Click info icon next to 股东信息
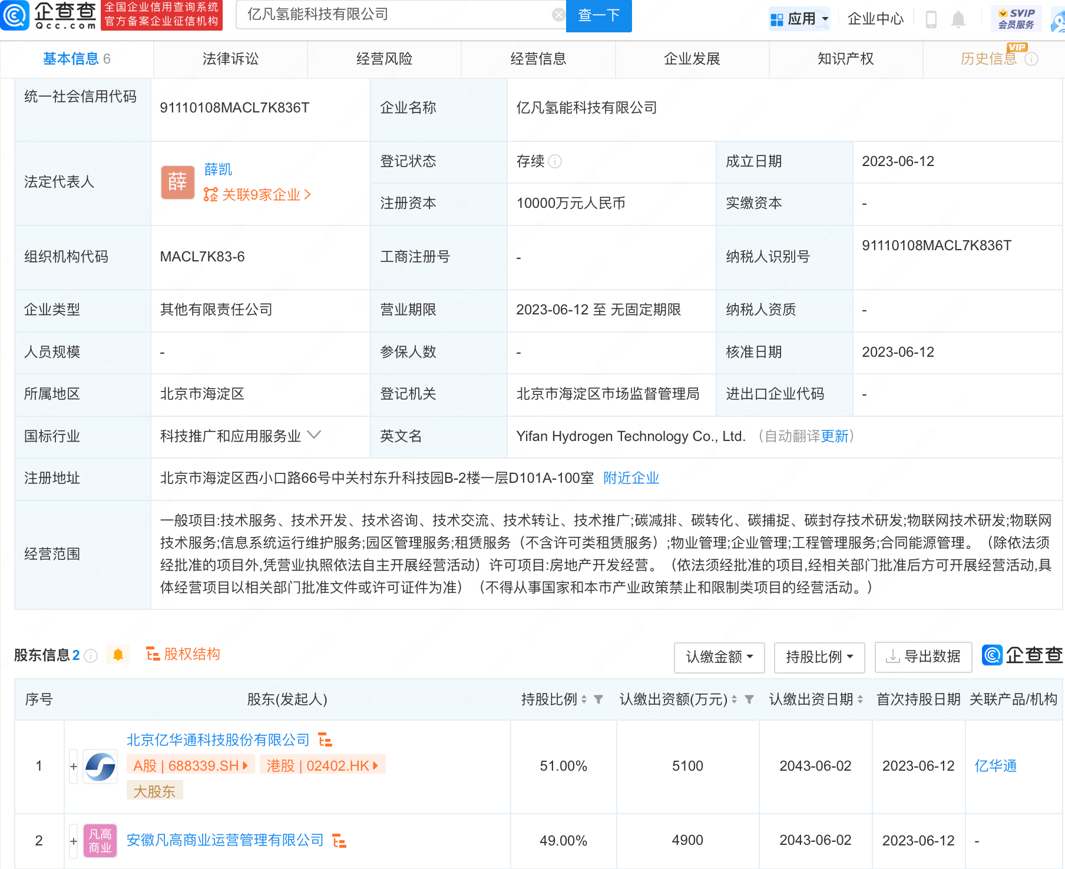 pos(91,655)
